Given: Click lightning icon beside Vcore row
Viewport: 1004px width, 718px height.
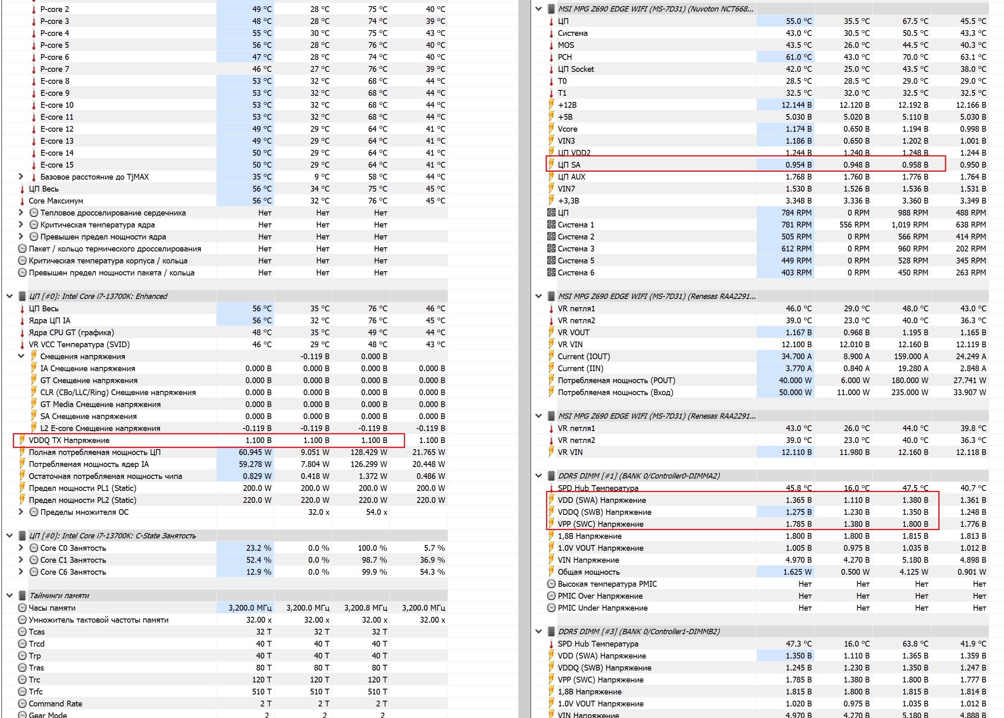Looking at the screenshot, I should 551,129.
